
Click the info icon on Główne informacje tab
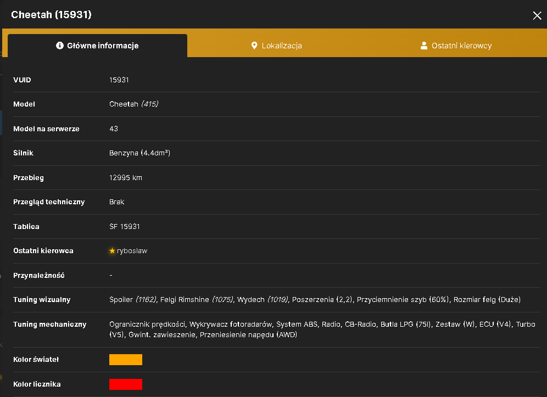point(60,46)
